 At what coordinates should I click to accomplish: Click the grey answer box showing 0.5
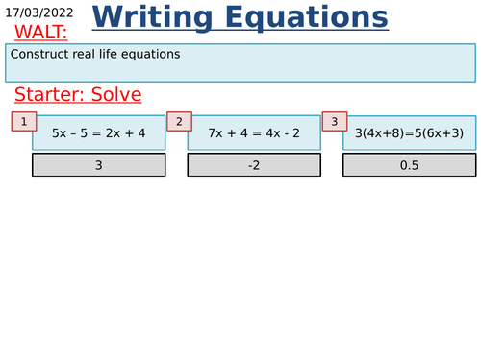coord(410,165)
